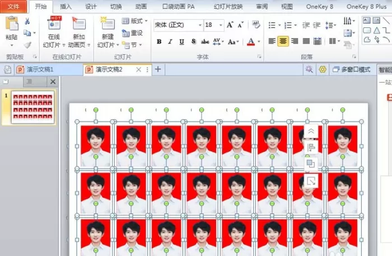This screenshot has width=392, height=256.
Task: Click the Cut scissors icon
Action: pyautogui.click(x=27, y=21)
